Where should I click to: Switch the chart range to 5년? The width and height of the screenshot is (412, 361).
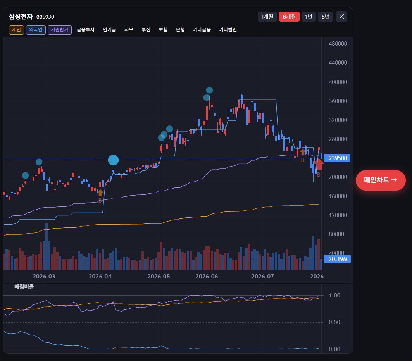coord(326,17)
